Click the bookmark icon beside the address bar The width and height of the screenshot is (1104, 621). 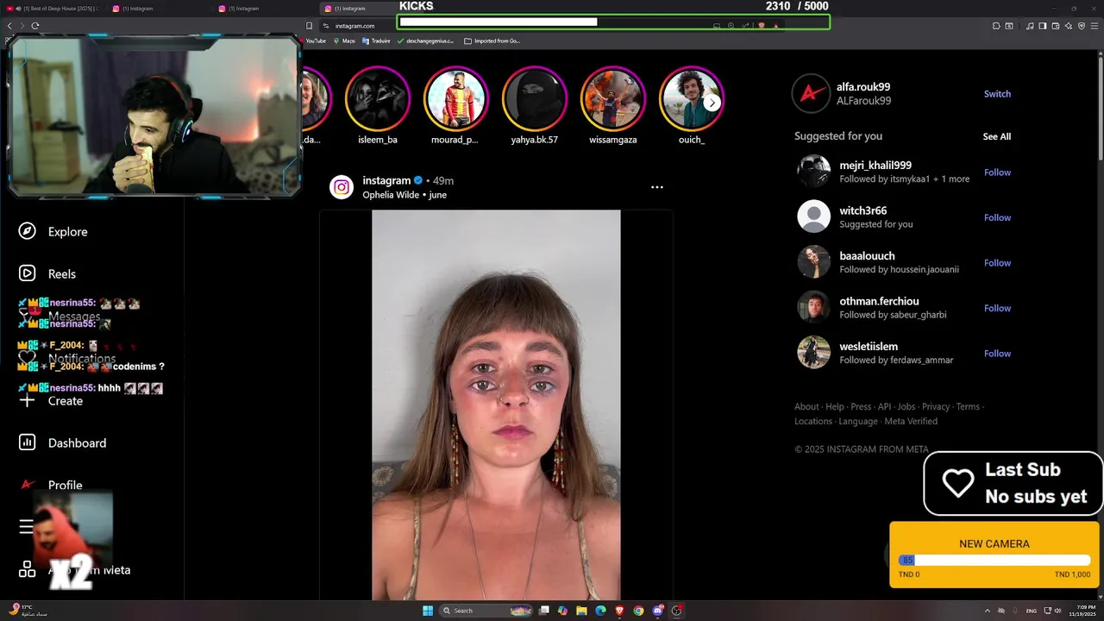tap(310, 26)
